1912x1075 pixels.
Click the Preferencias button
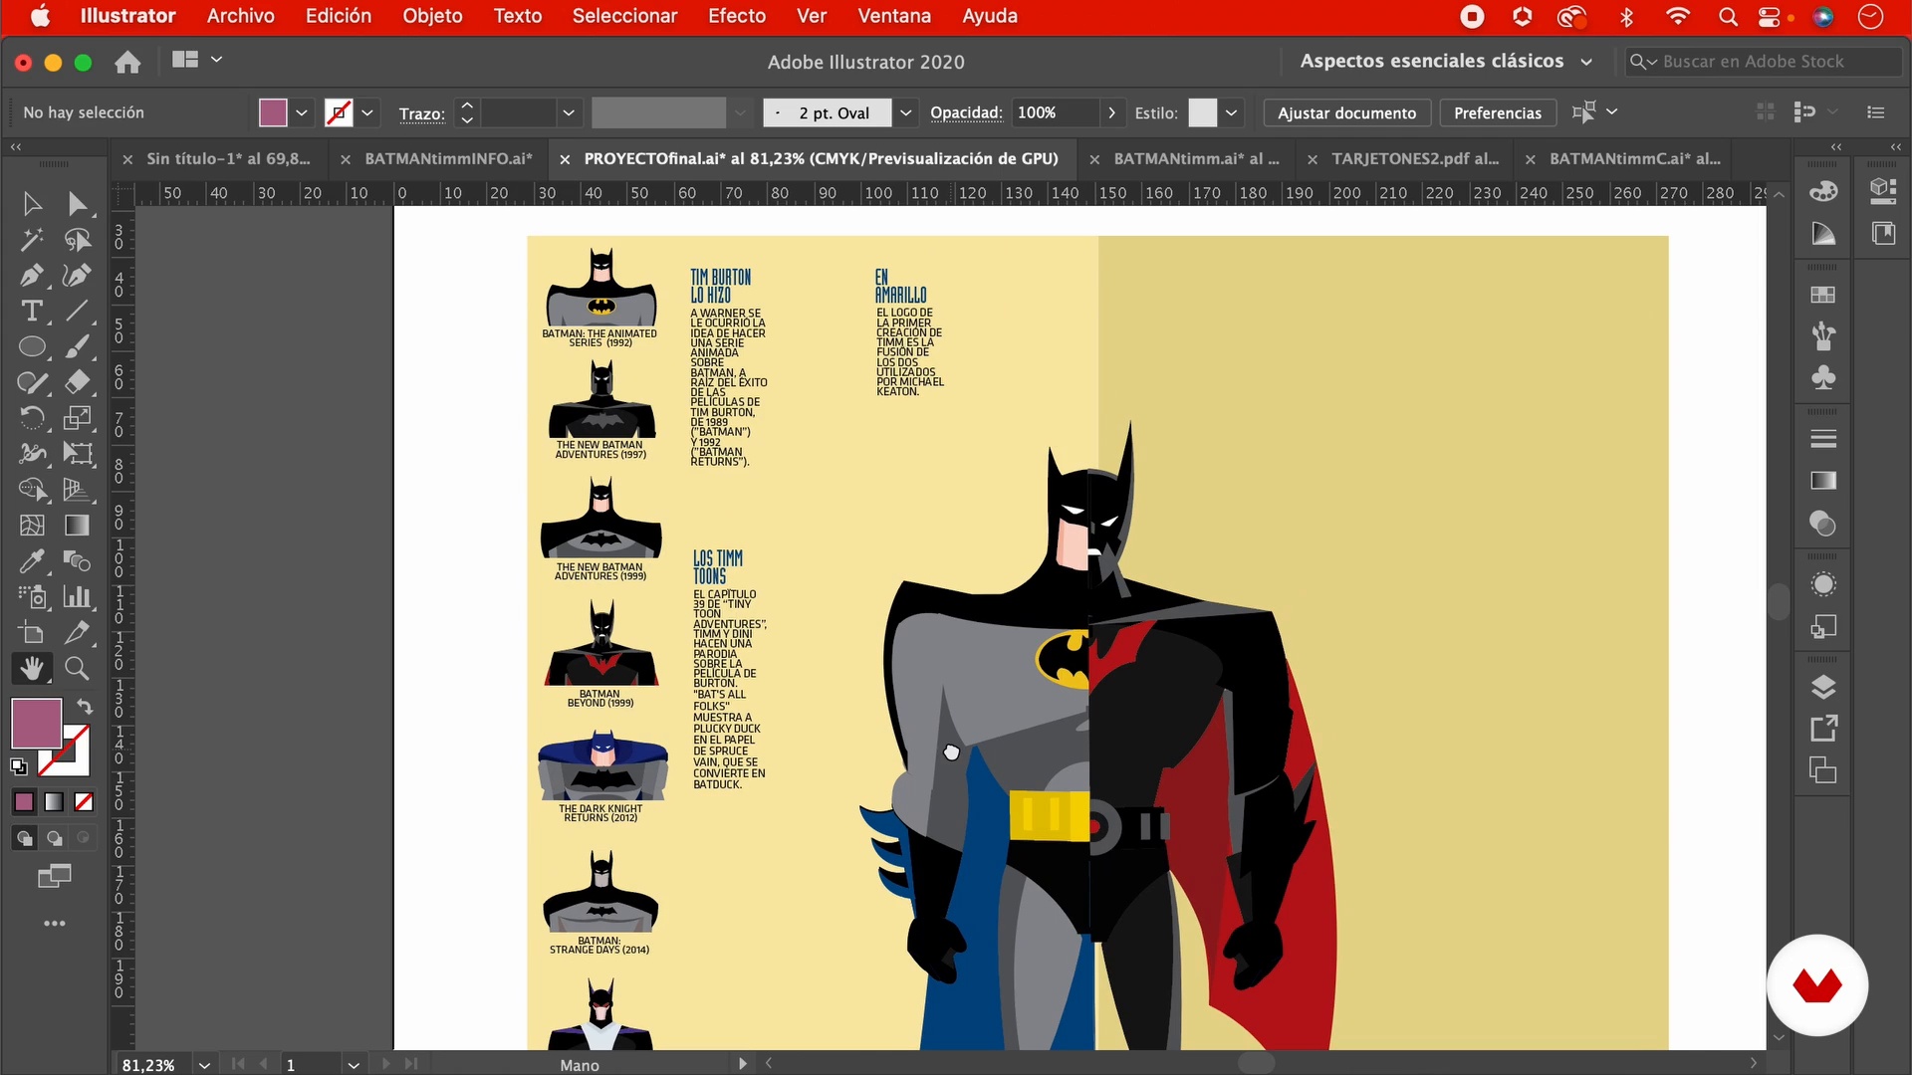tap(1497, 112)
